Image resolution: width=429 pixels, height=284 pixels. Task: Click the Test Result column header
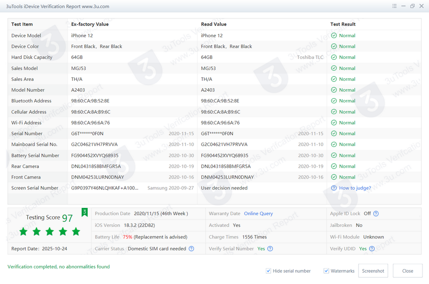tap(343, 24)
